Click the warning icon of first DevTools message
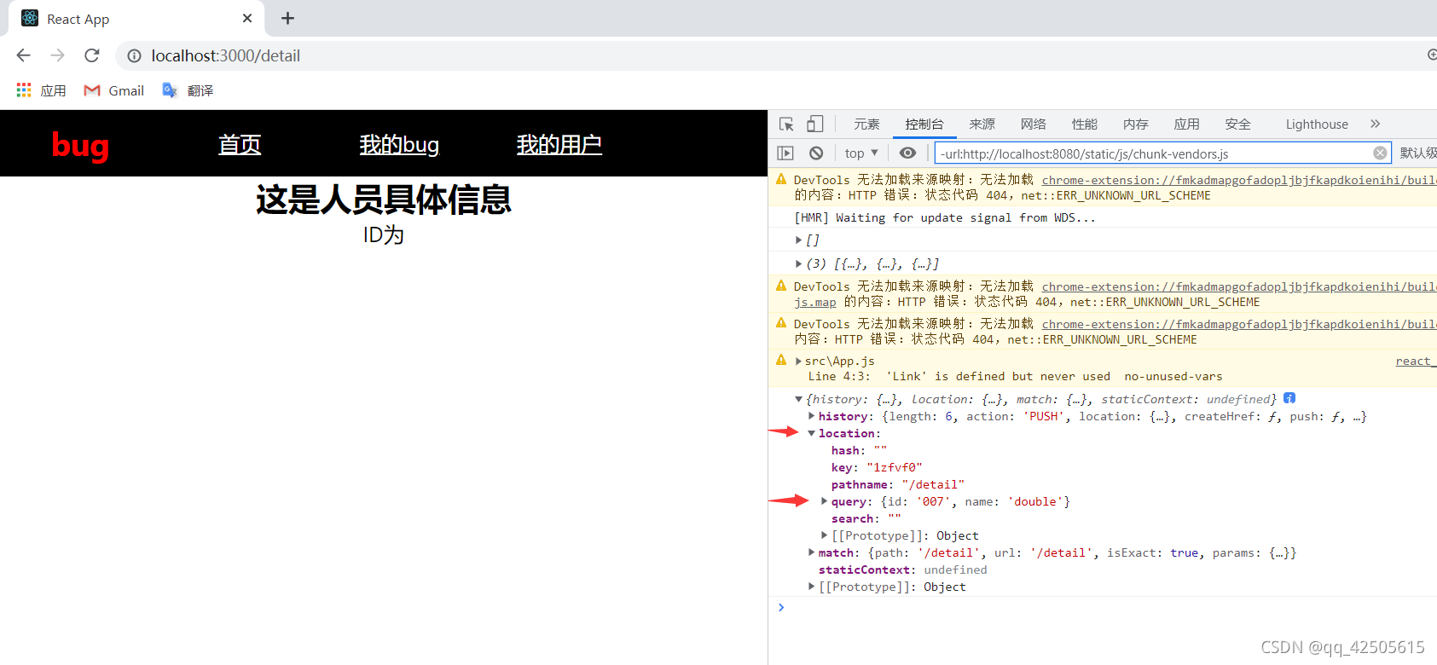The height and width of the screenshot is (665, 1437). [x=781, y=179]
